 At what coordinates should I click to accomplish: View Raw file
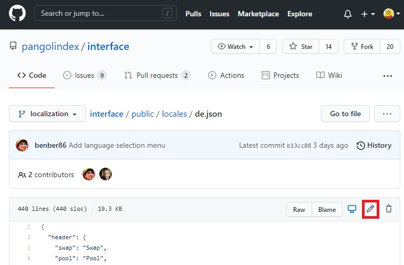coord(299,209)
